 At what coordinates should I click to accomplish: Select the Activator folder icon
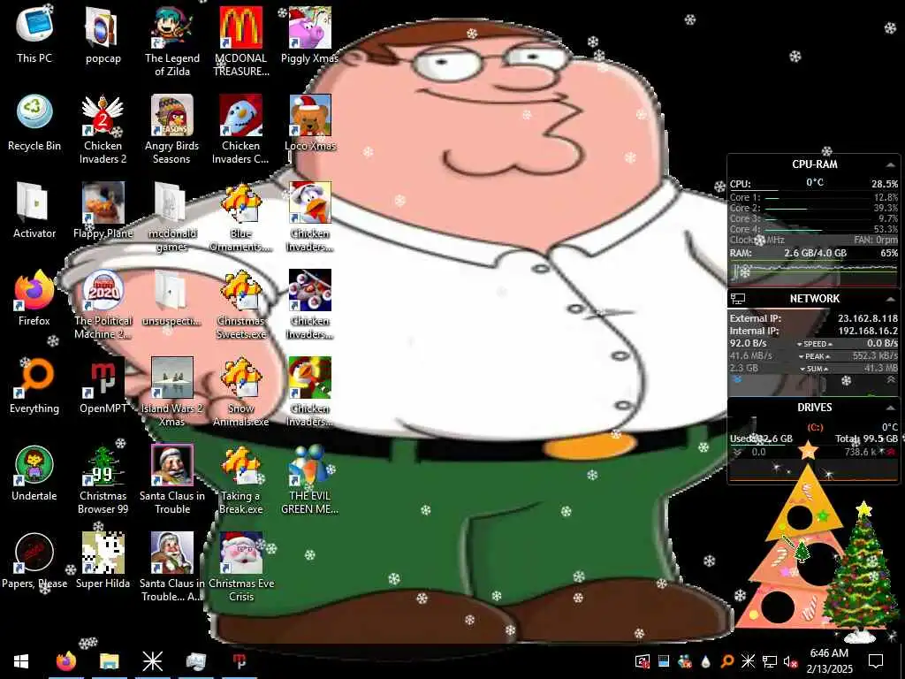[x=34, y=210]
